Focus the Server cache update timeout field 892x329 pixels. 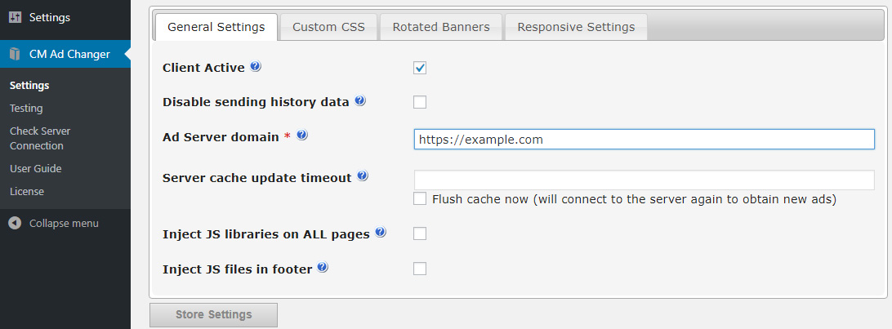coord(644,180)
